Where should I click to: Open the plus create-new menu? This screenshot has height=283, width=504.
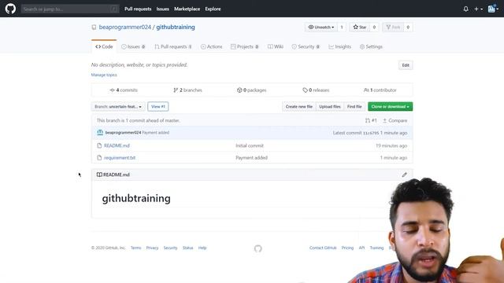pyautogui.click(x=478, y=9)
